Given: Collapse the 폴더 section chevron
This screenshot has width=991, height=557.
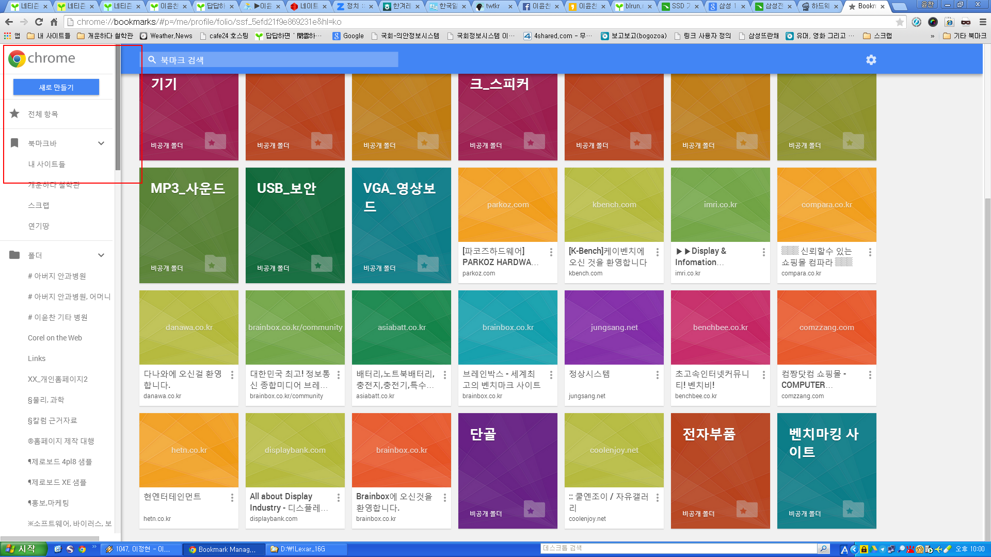Looking at the screenshot, I should 101,255.
